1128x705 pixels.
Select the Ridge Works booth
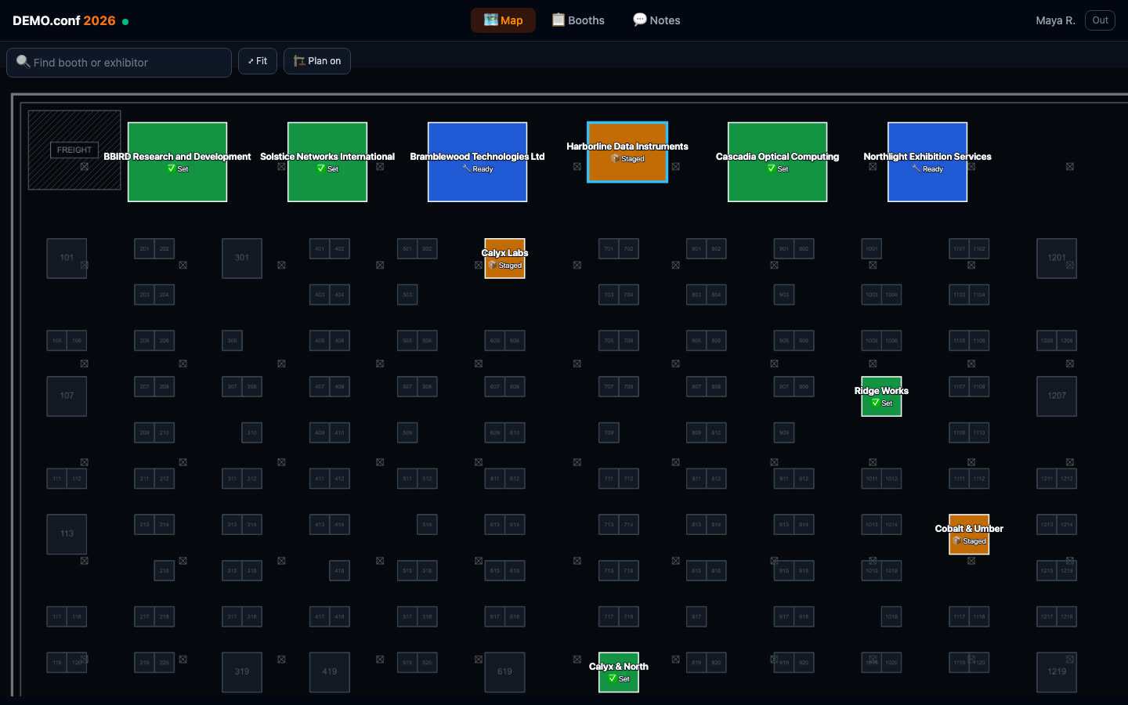[x=881, y=396]
